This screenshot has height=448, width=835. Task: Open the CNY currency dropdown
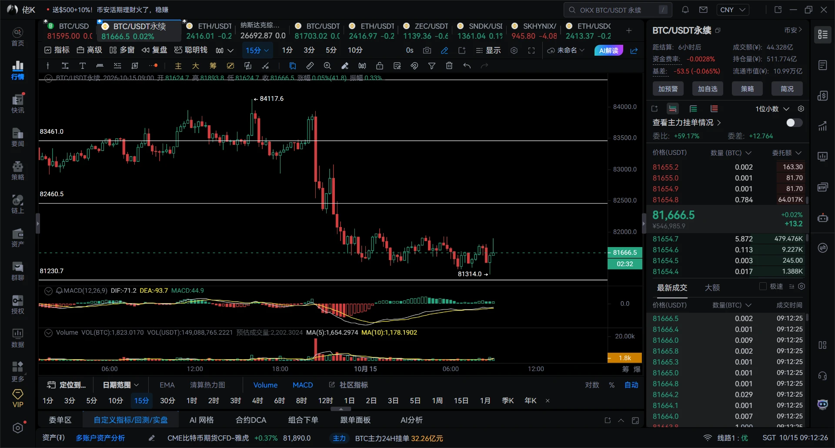[x=732, y=10]
